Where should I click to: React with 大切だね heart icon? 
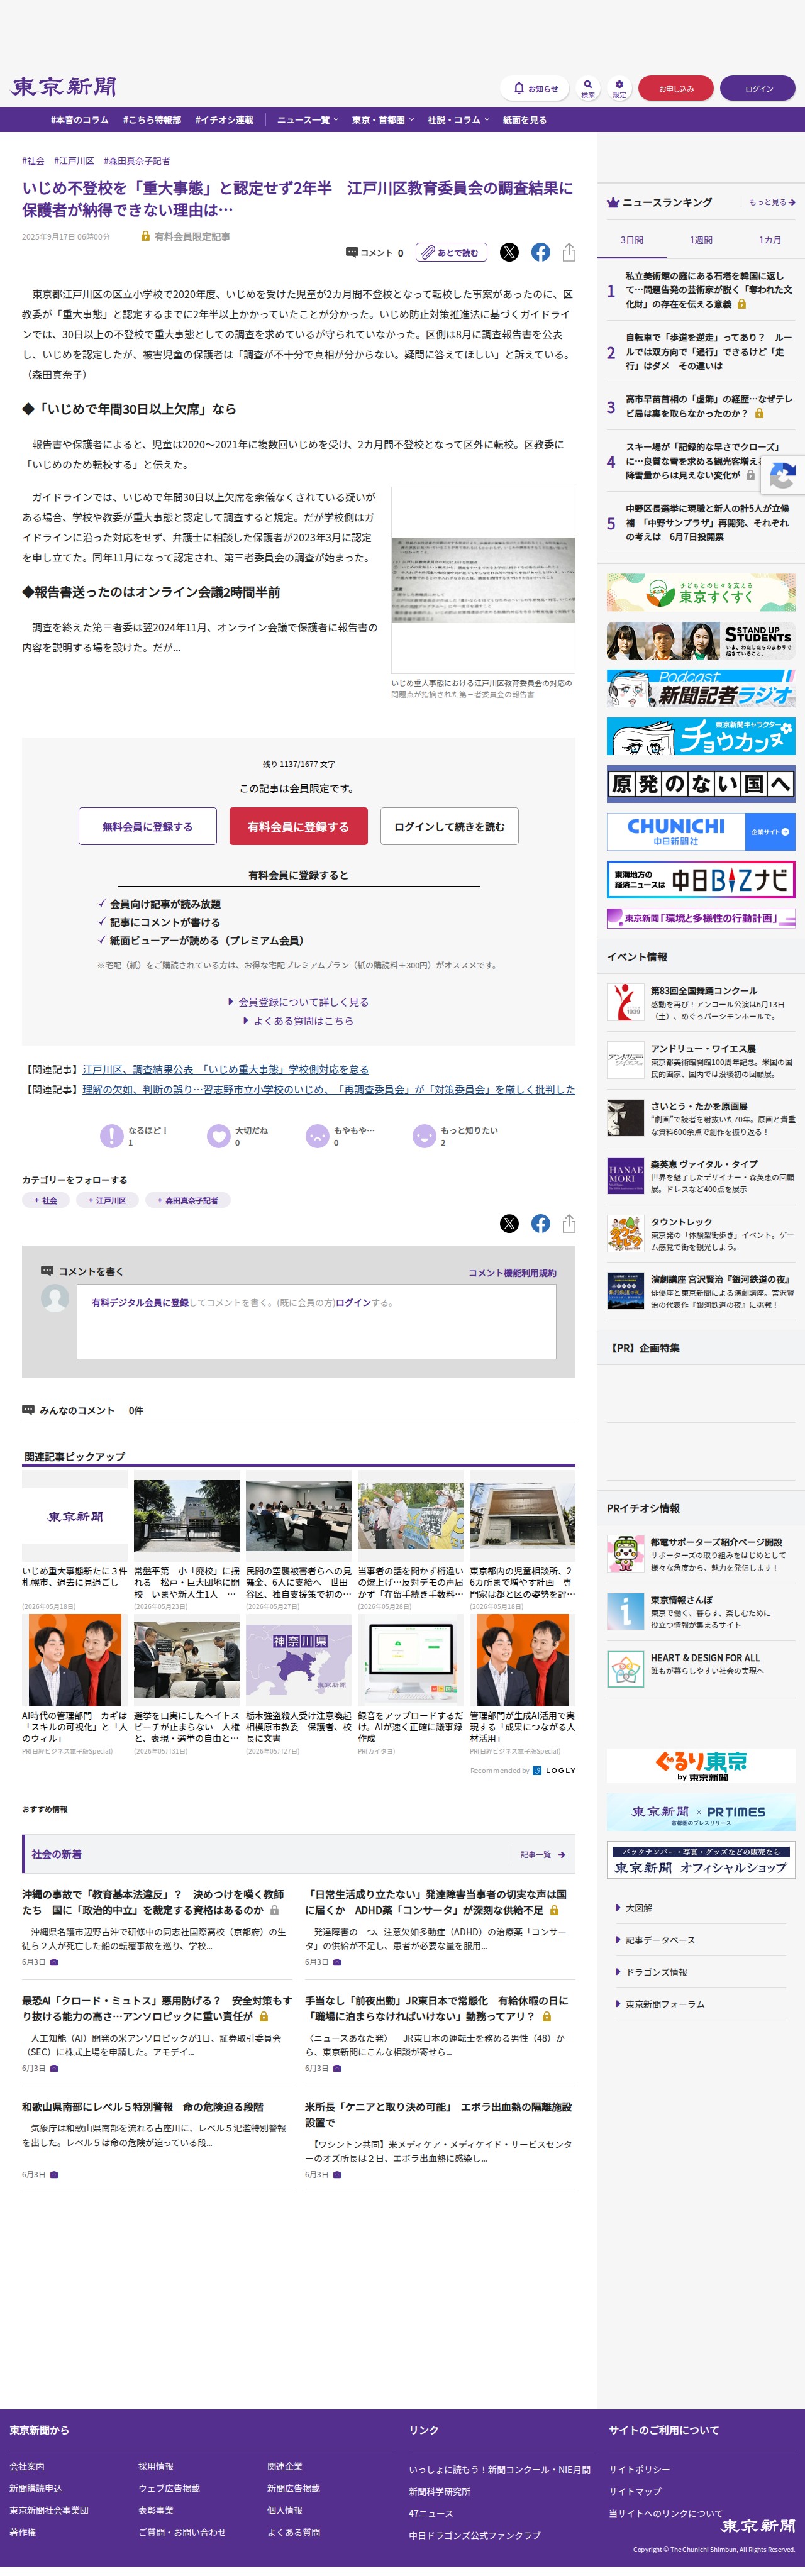pos(218,1135)
